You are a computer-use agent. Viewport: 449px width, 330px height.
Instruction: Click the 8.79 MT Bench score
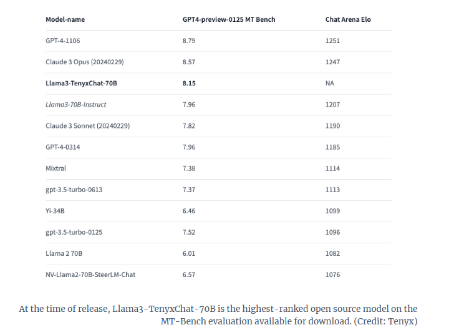(x=189, y=41)
